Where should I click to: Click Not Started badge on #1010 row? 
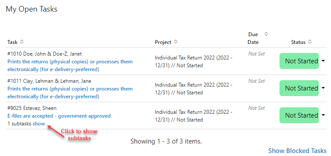(299, 61)
